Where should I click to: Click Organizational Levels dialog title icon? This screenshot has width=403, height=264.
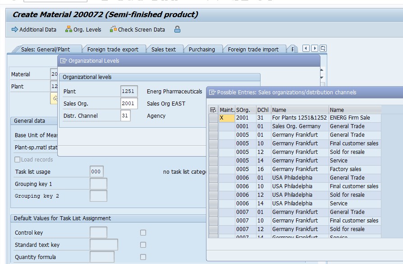pyautogui.click(x=63, y=61)
